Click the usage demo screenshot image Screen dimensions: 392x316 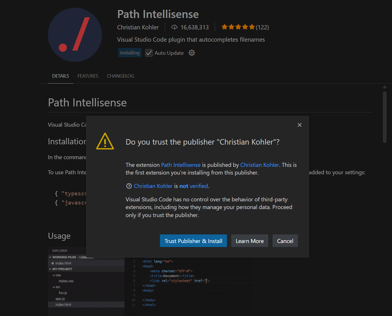151,281
